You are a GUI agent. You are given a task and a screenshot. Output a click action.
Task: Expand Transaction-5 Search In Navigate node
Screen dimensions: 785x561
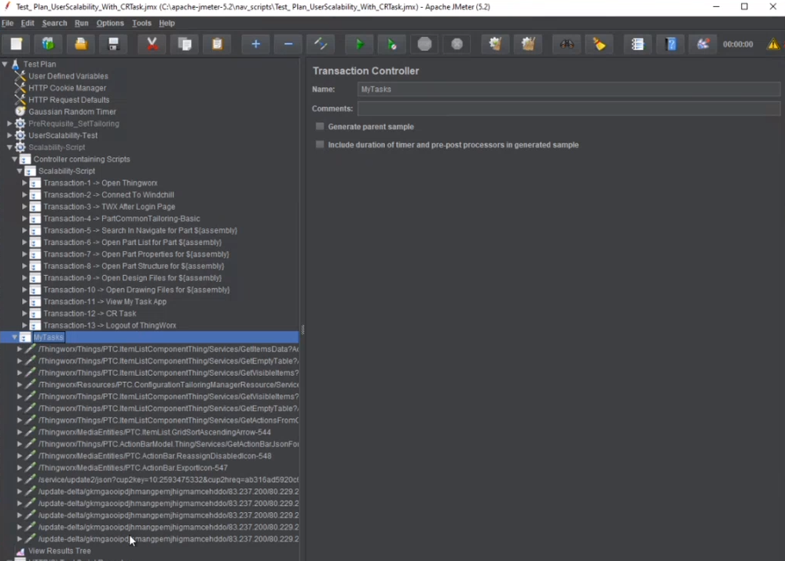coord(24,230)
